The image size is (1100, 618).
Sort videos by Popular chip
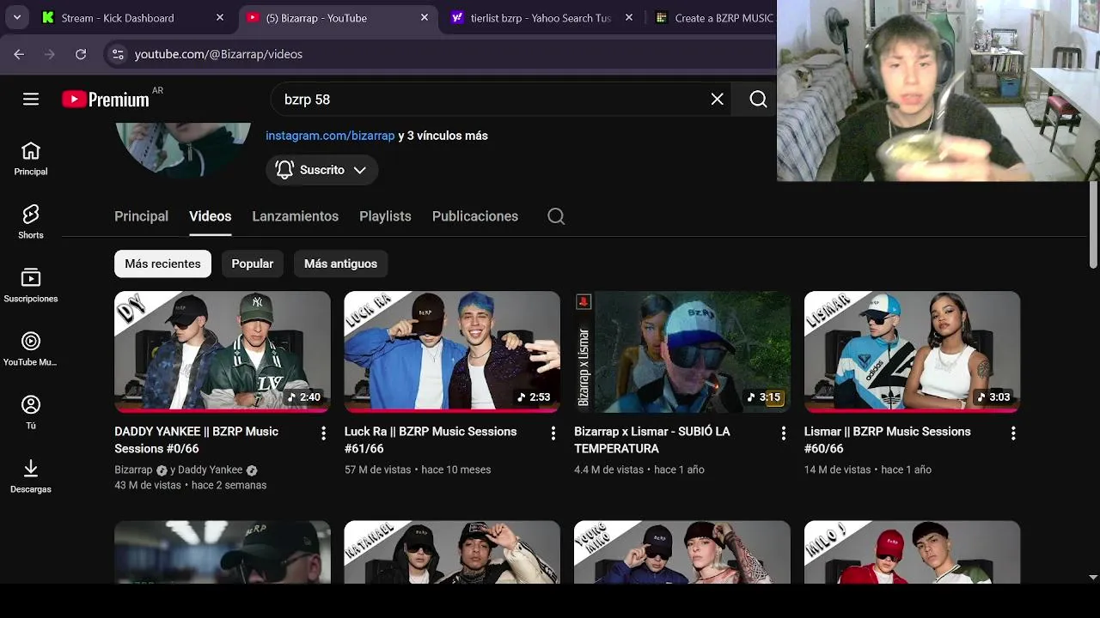click(x=253, y=264)
